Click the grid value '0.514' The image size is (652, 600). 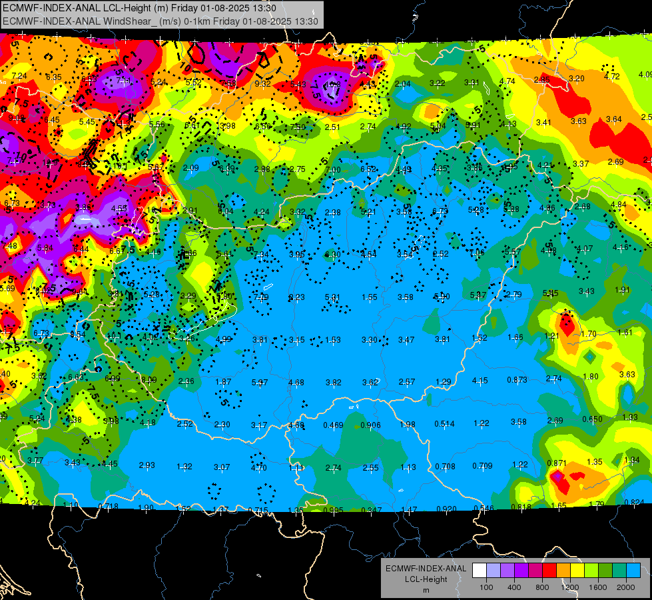coord(444,424)
